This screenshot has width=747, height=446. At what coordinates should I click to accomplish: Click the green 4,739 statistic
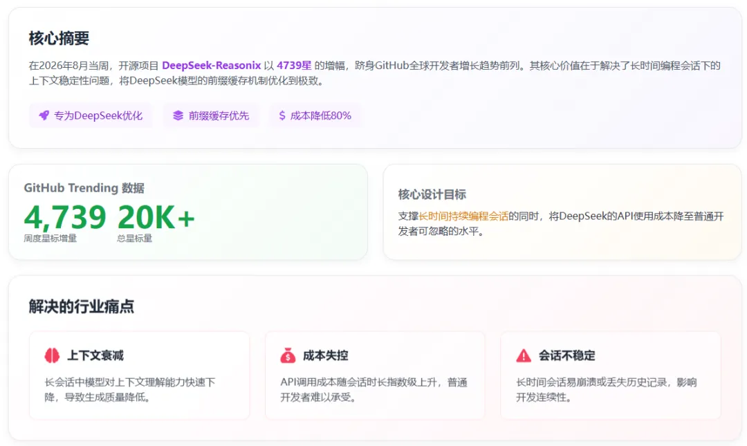coord(65,217)
